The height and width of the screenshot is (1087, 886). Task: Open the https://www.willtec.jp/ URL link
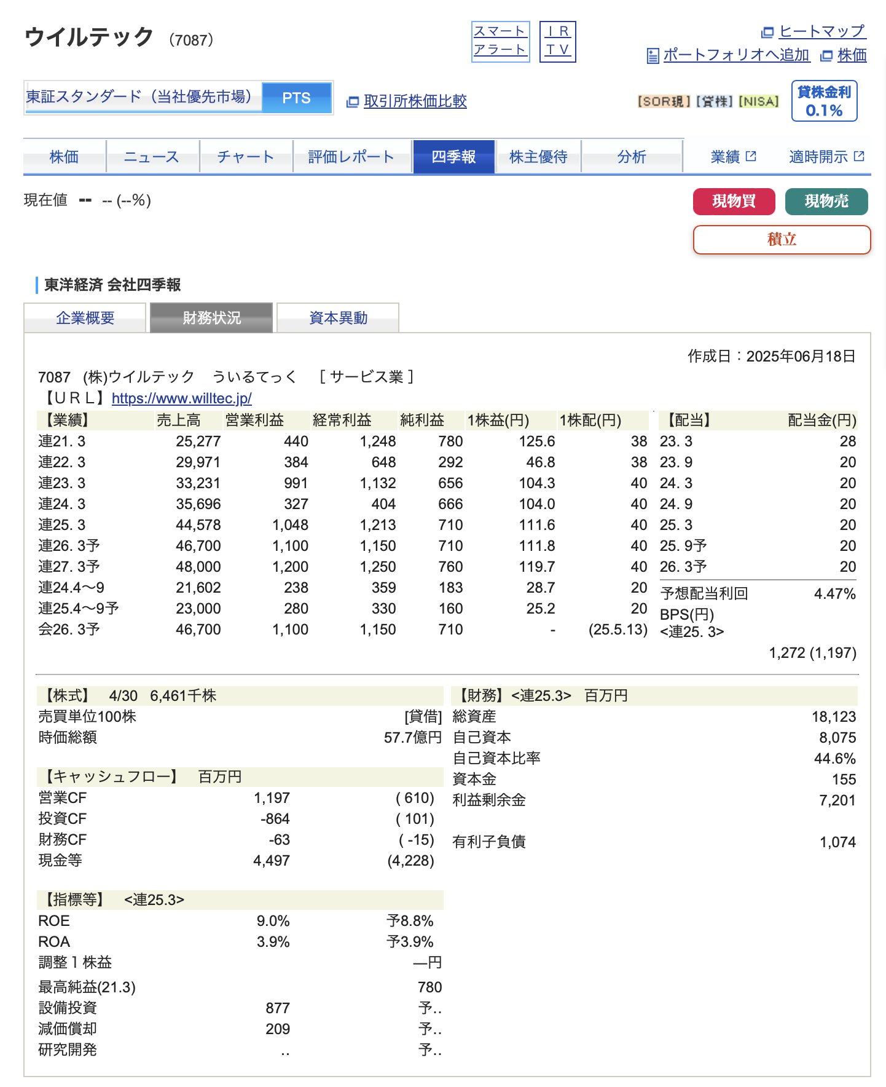(x=182, y=398)
